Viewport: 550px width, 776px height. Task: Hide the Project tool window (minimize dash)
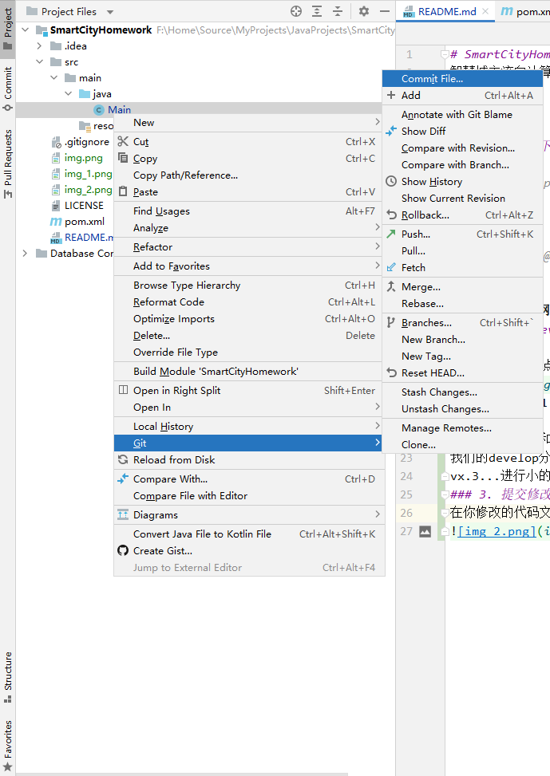tap(385, 11)
